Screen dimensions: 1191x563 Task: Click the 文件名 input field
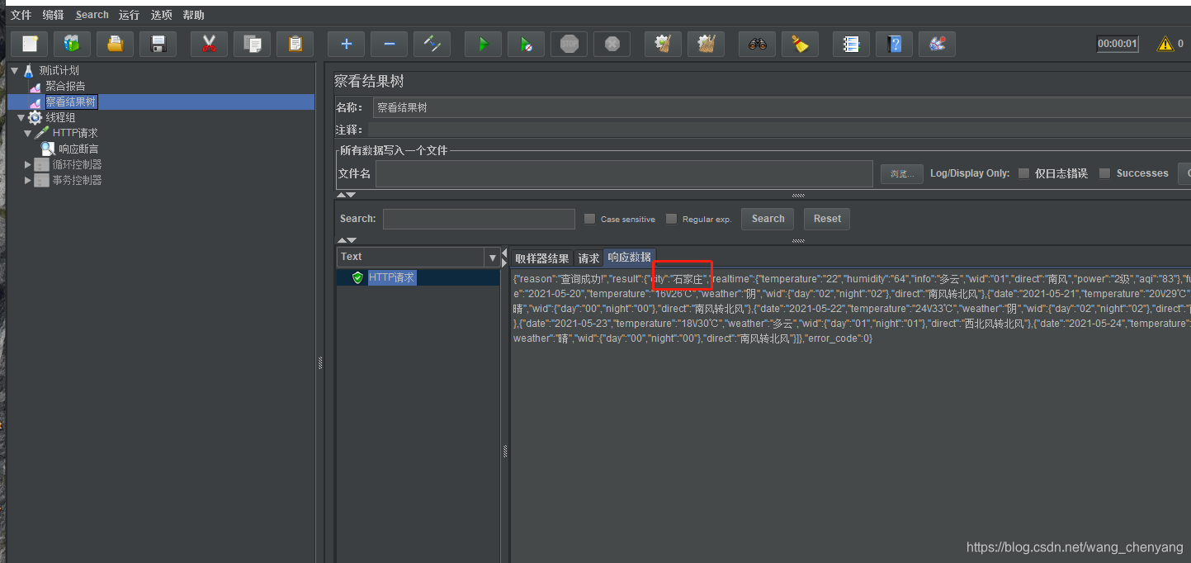pyautogui.click(x=624, y=173)
